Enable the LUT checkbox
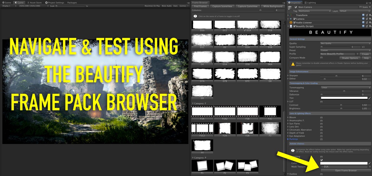The height and width of the screenshot is (176, 372). tap(321, 101)
